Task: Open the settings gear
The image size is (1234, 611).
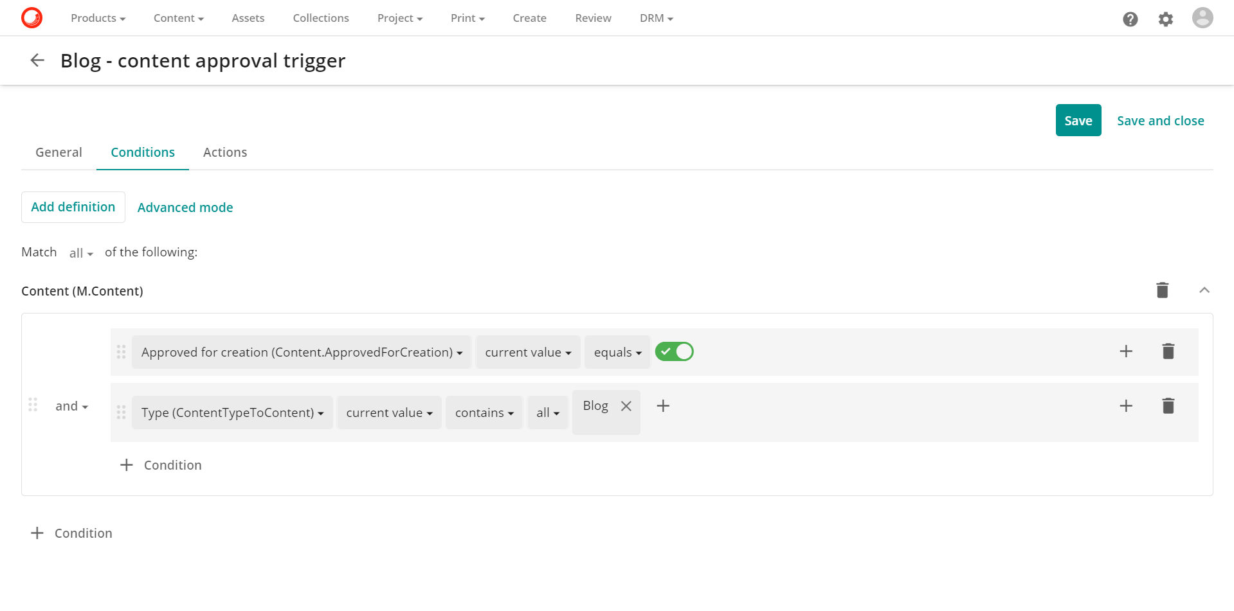Action: (1166, 18)
